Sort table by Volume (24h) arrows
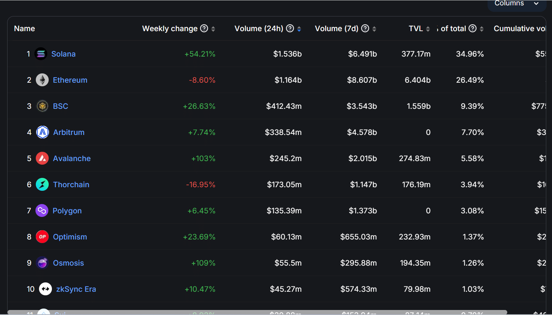The width and height of the screenshot is (552, 315). 299,29
